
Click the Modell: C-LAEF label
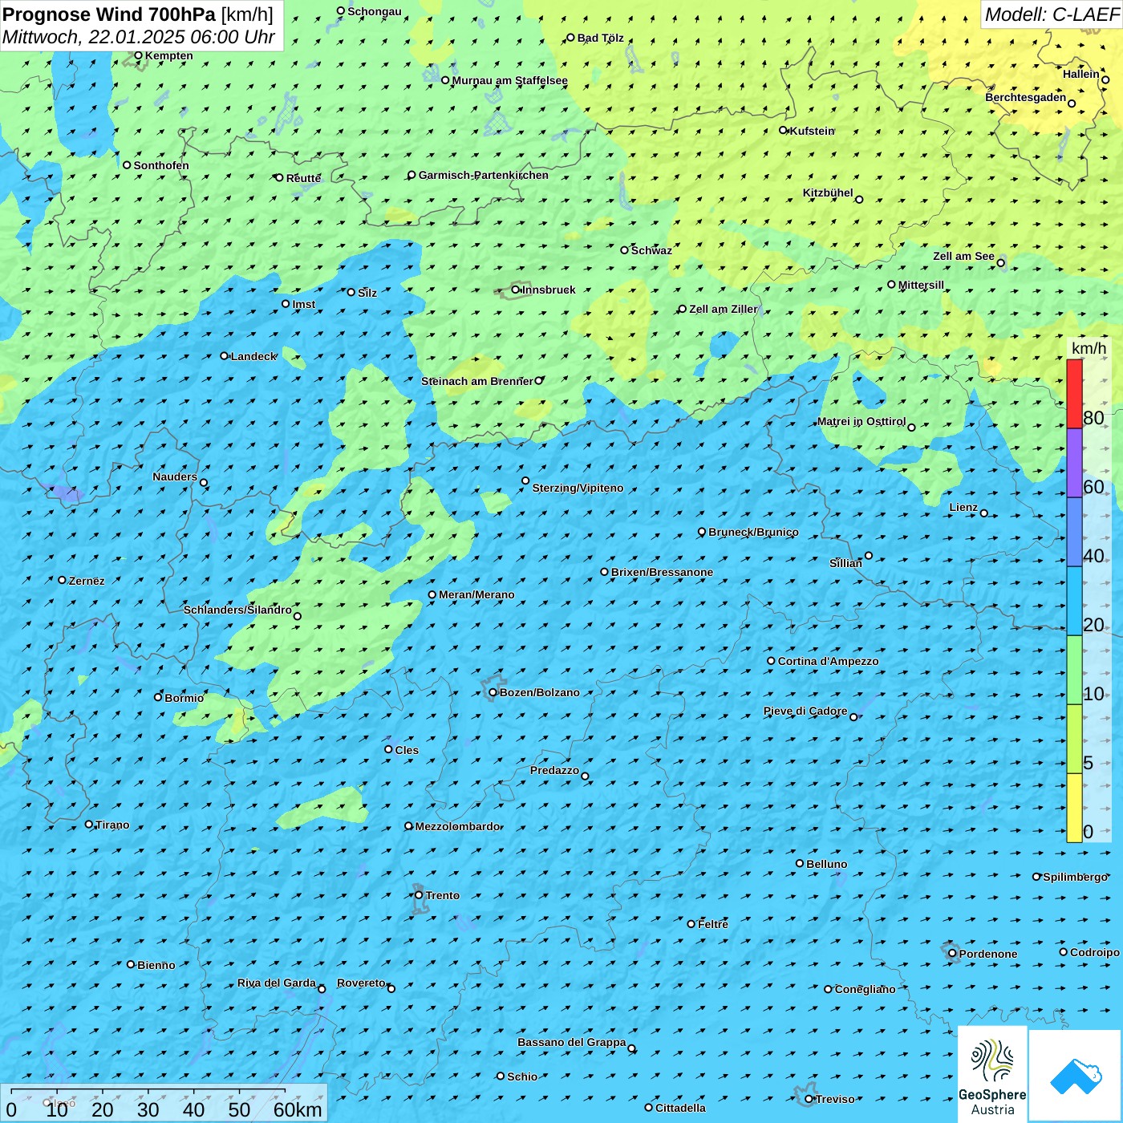1052,14
